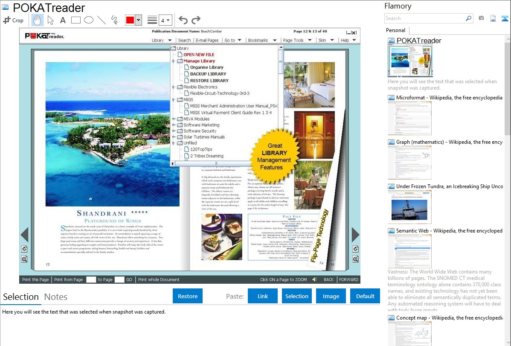Viewport: 511px width, 346px height.
Task: Click the Image paste button
Action: point(331,296)
